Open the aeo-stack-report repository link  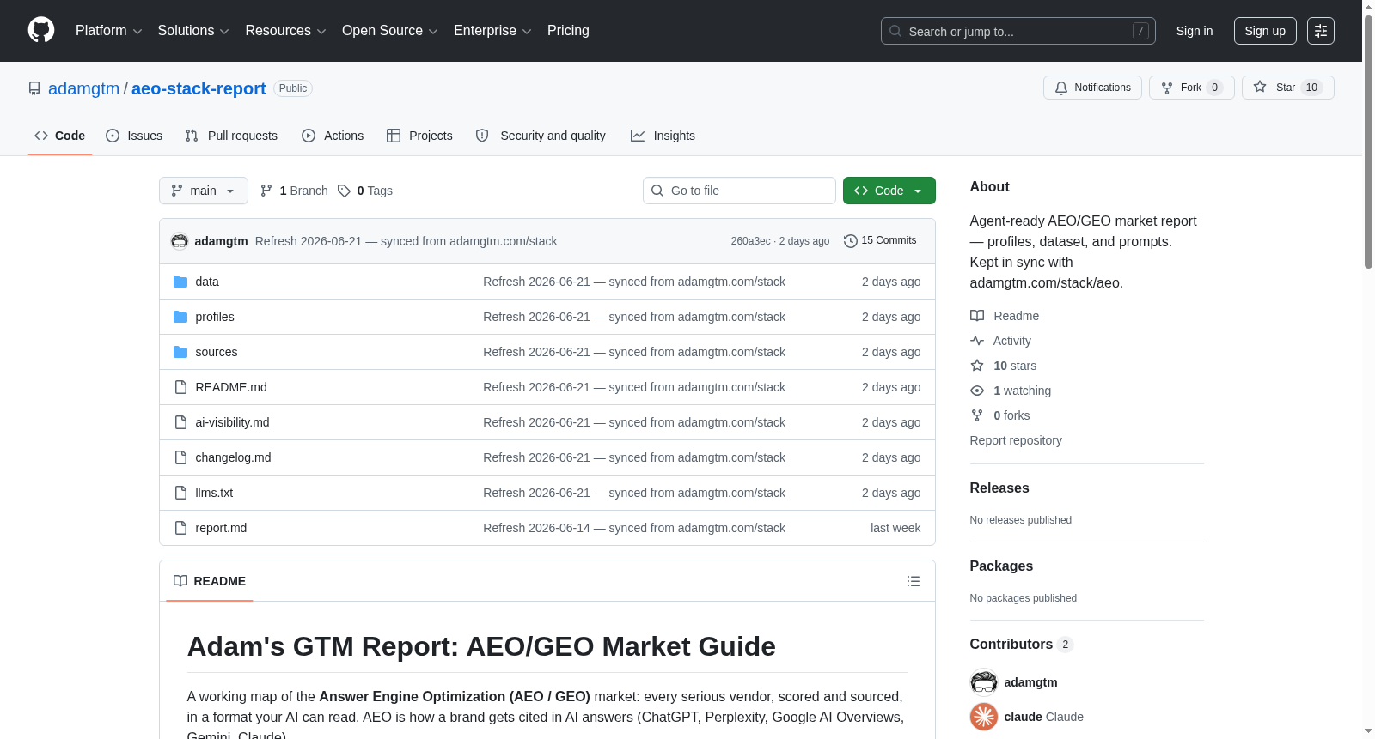(199, 88)
